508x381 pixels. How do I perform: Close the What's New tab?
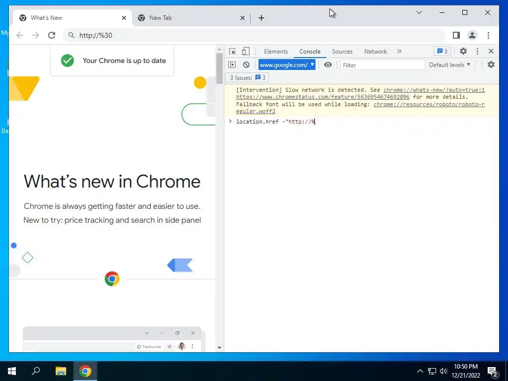pos(124,18)
